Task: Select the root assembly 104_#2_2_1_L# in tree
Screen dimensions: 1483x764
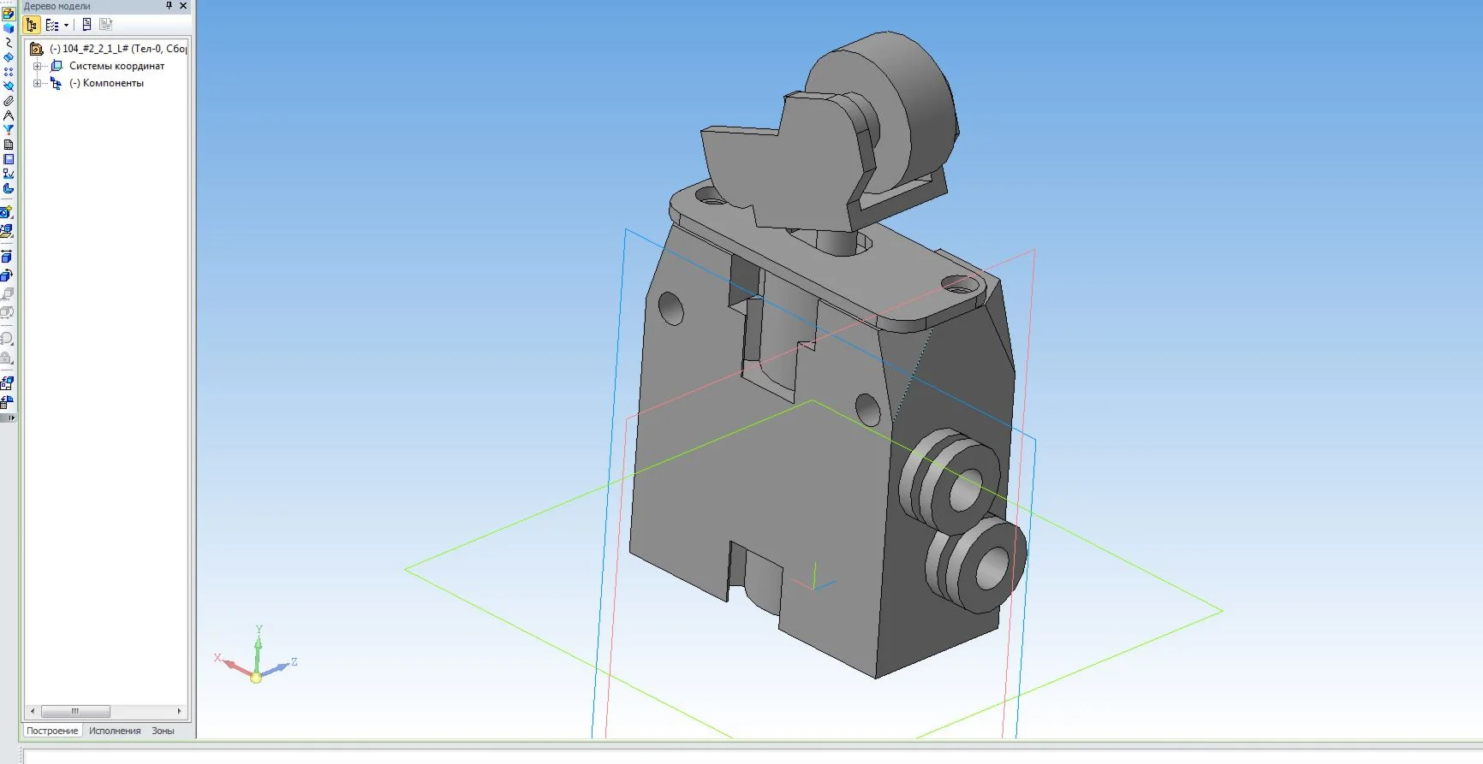Action: 118,49
